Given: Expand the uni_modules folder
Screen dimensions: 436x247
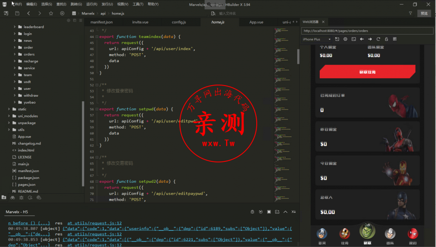Looking at the screenshot, I should pos(9,116).
